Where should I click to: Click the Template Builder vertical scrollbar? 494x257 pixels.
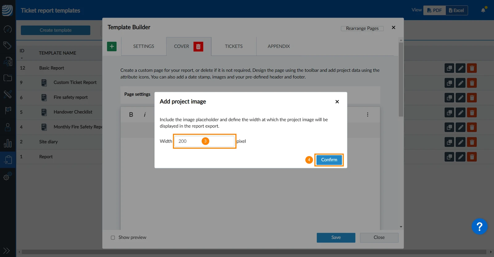pos(401,80)
